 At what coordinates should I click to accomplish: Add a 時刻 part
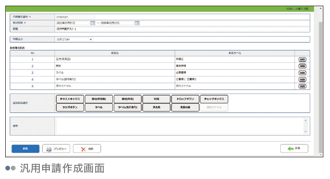tap(156, 99)
